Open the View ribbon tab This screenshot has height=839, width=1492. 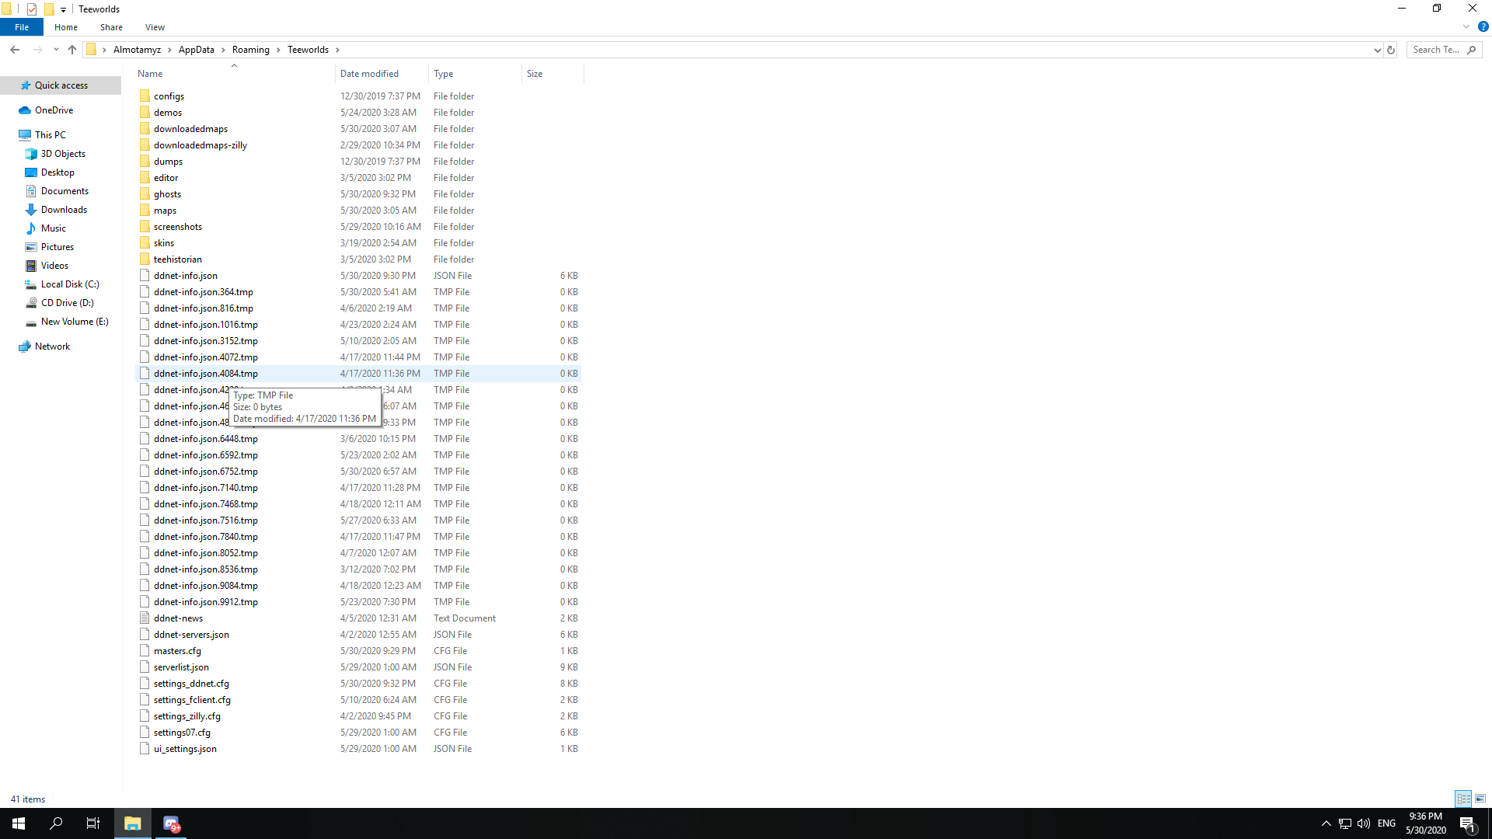[155, 27]
